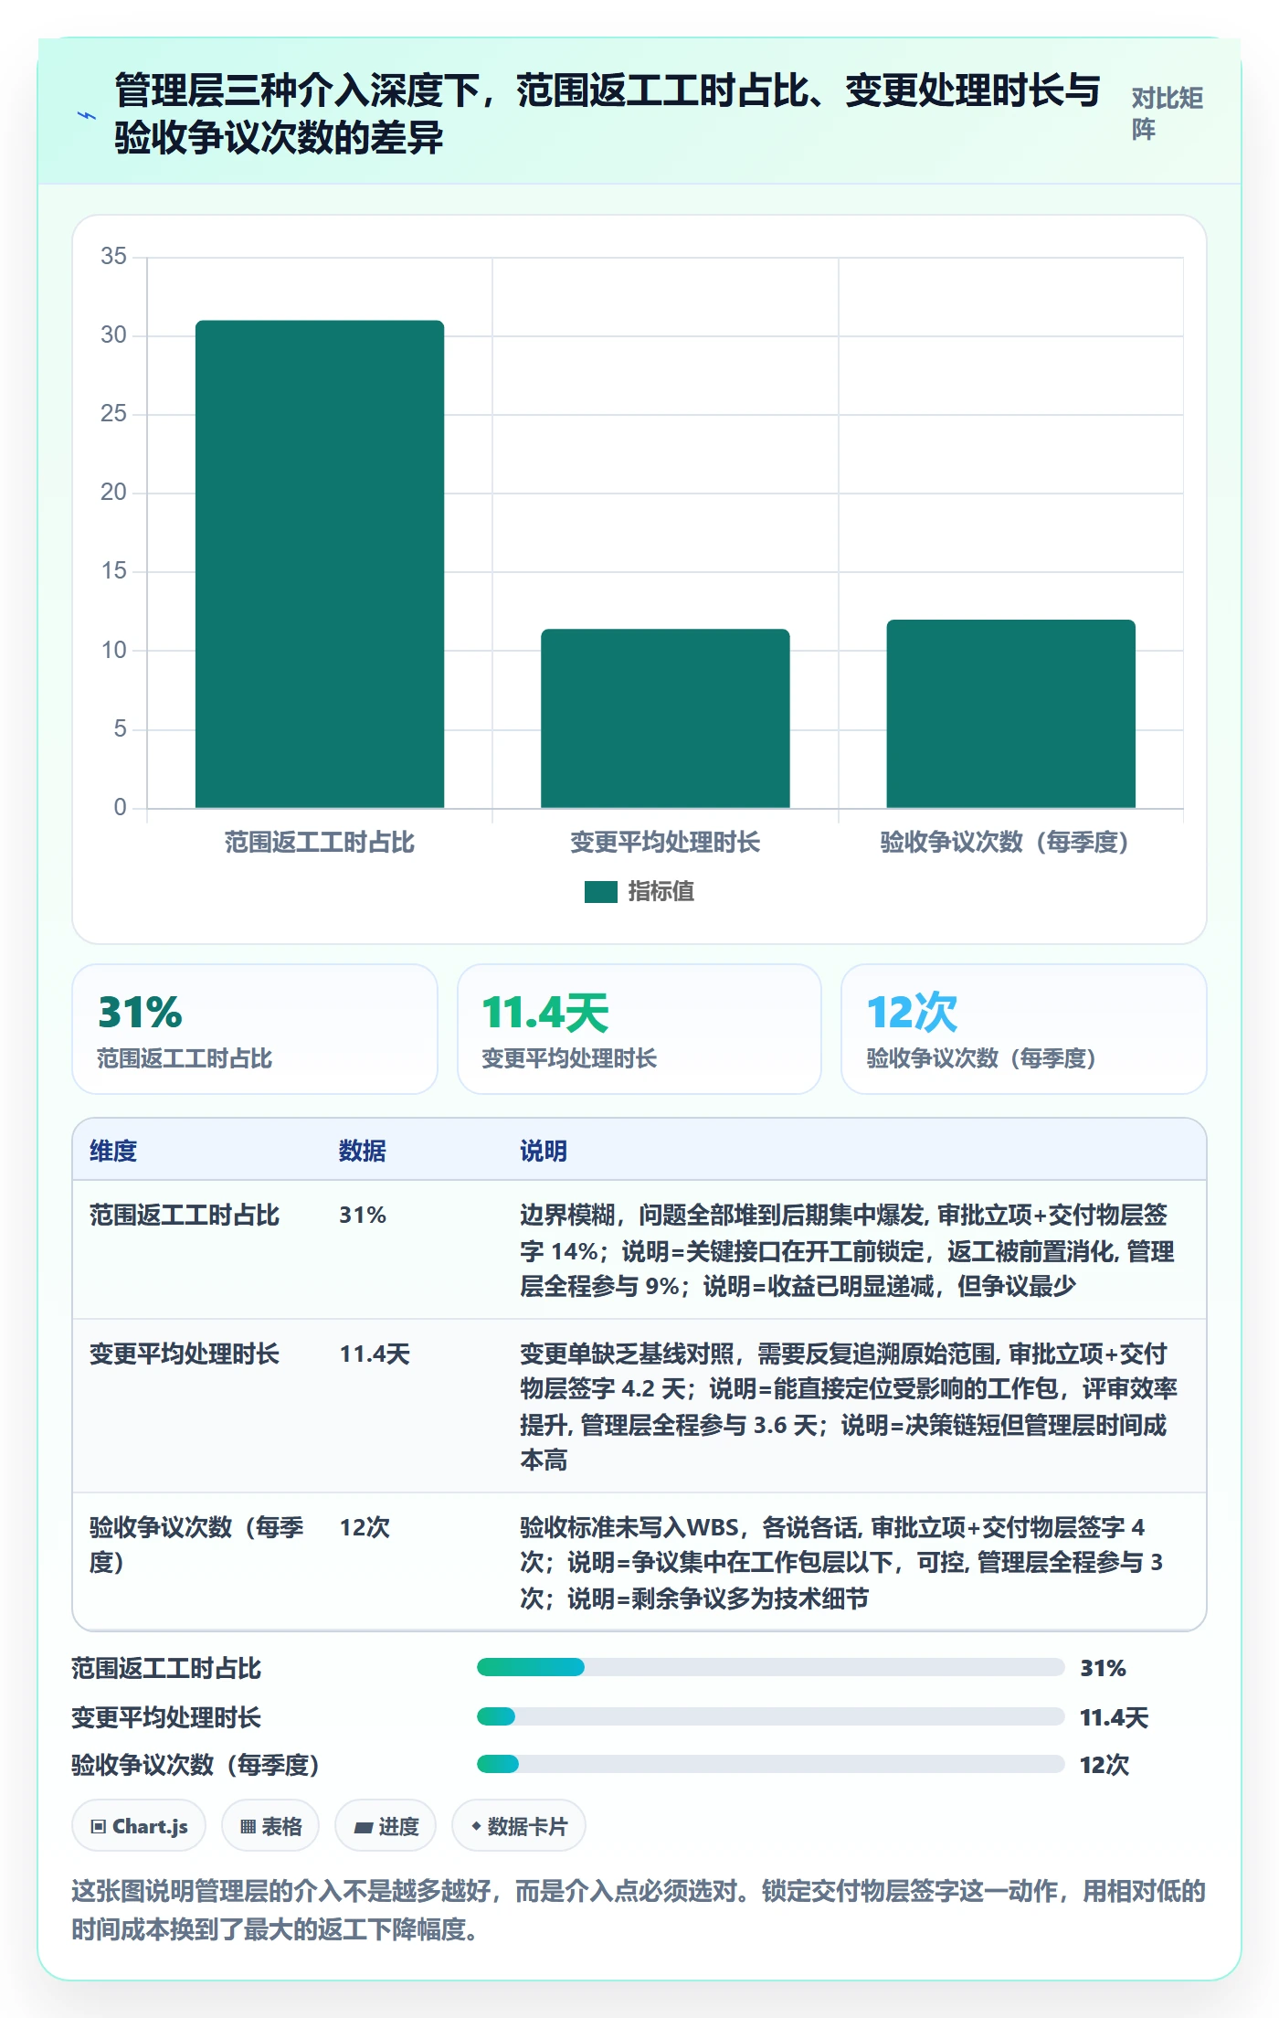Click the 12次 value beside the progress bar
Image resolution: width=1279 pixels, height=2018 pixels.
(x=1105, y=1765)
